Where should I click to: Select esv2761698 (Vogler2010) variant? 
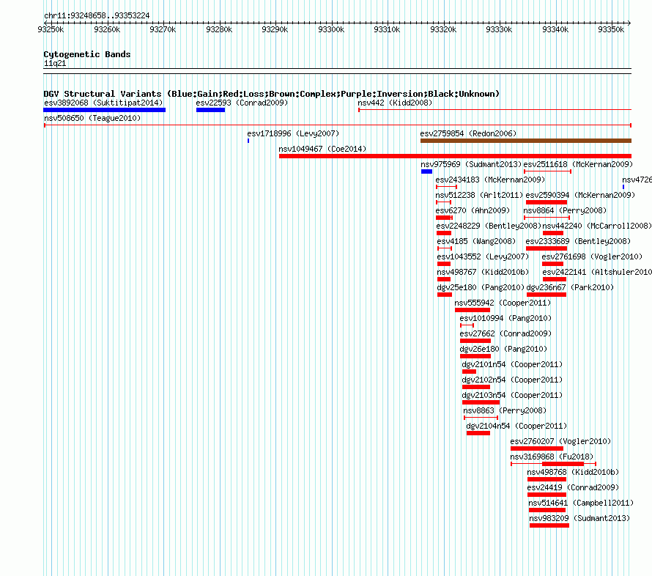click(x=592, y=256)
